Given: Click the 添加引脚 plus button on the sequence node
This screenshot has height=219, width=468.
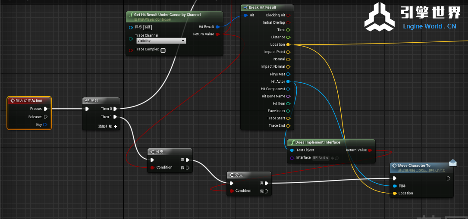Looking at the screenshot, I should click(x=116, y=127).
